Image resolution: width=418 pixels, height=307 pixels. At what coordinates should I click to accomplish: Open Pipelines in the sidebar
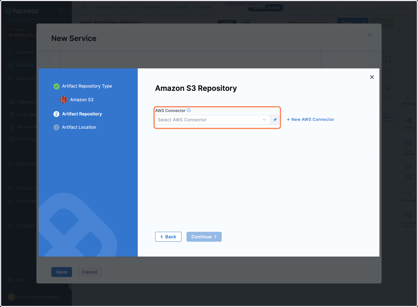point(21,65)
